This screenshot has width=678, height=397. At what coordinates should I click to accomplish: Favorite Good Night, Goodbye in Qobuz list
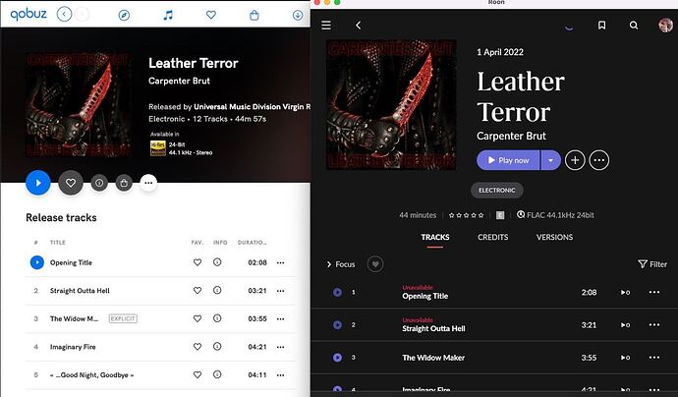(x=198, y=374)
